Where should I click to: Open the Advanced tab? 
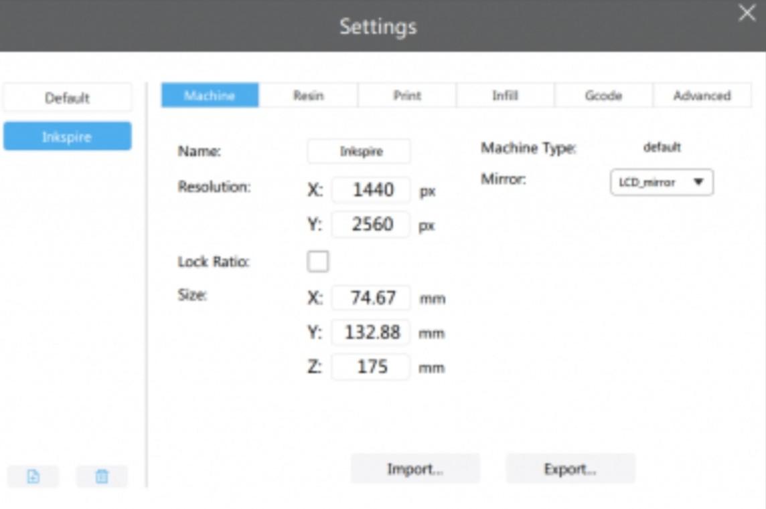[702, 96]
